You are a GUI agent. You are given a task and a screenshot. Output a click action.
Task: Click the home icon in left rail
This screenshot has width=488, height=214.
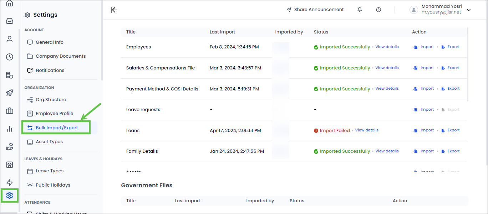pos(10,4)
